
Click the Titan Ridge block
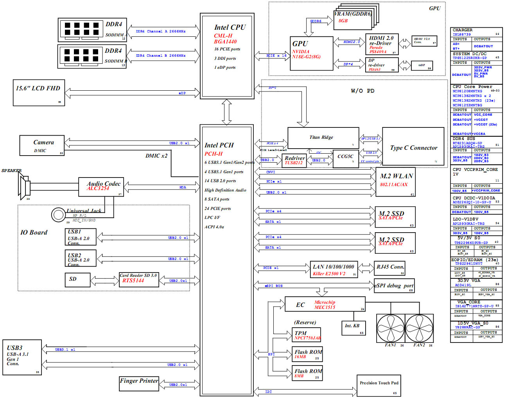coord(323,138)
